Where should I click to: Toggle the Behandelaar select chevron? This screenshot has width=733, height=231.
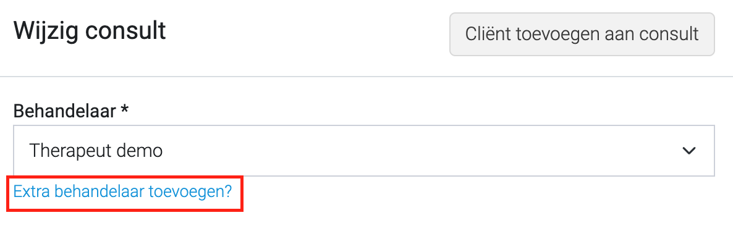(x=689, y=151)
